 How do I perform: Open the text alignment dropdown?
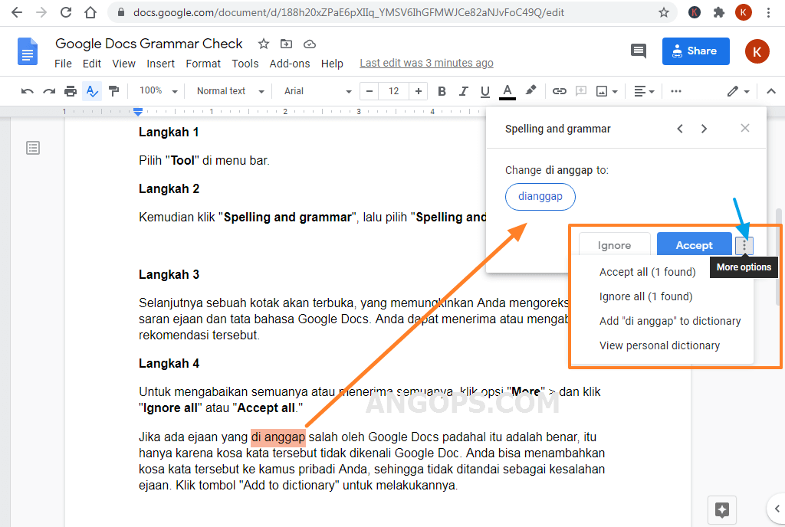point(644,91)
